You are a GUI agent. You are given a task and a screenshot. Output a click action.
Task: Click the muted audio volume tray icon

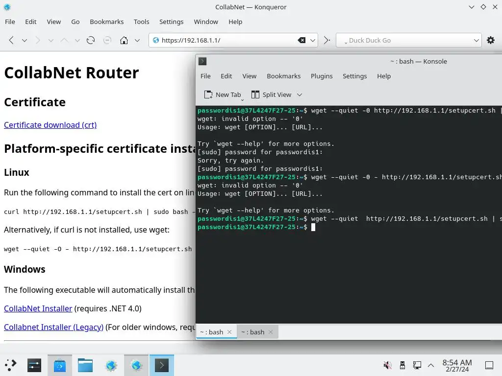(387, 365)
